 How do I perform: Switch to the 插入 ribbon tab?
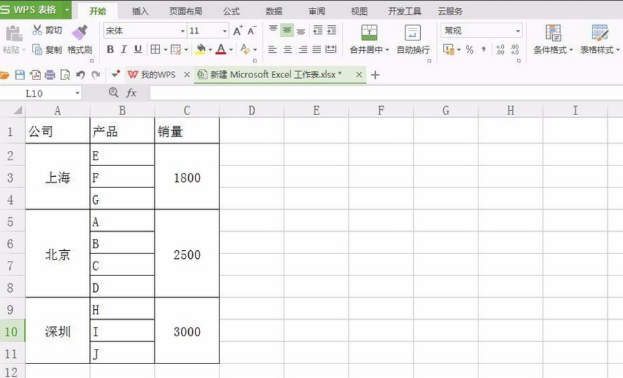(x=140, y=11)
